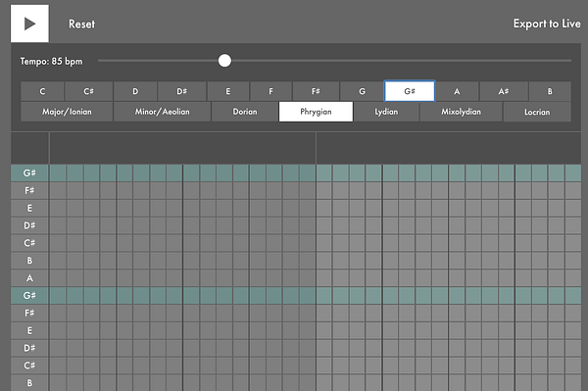Choose D as the root key

coord(135,91)
